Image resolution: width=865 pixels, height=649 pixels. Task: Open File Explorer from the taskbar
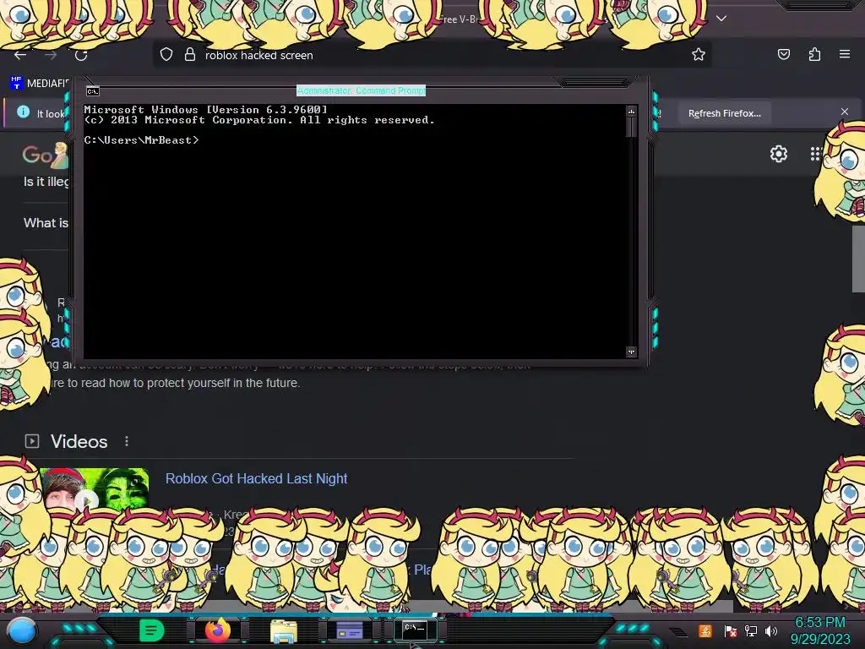[284, 630]
